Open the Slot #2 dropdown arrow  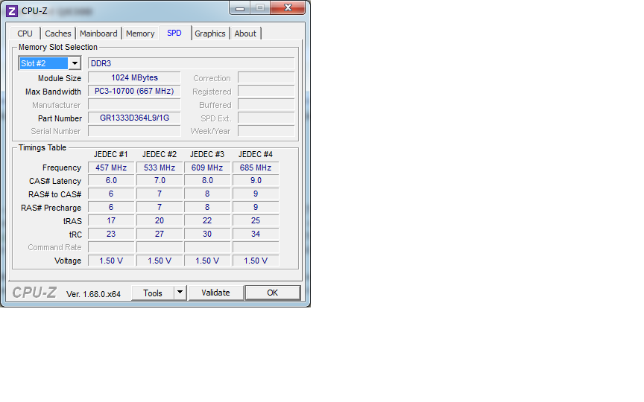(75, 63)
